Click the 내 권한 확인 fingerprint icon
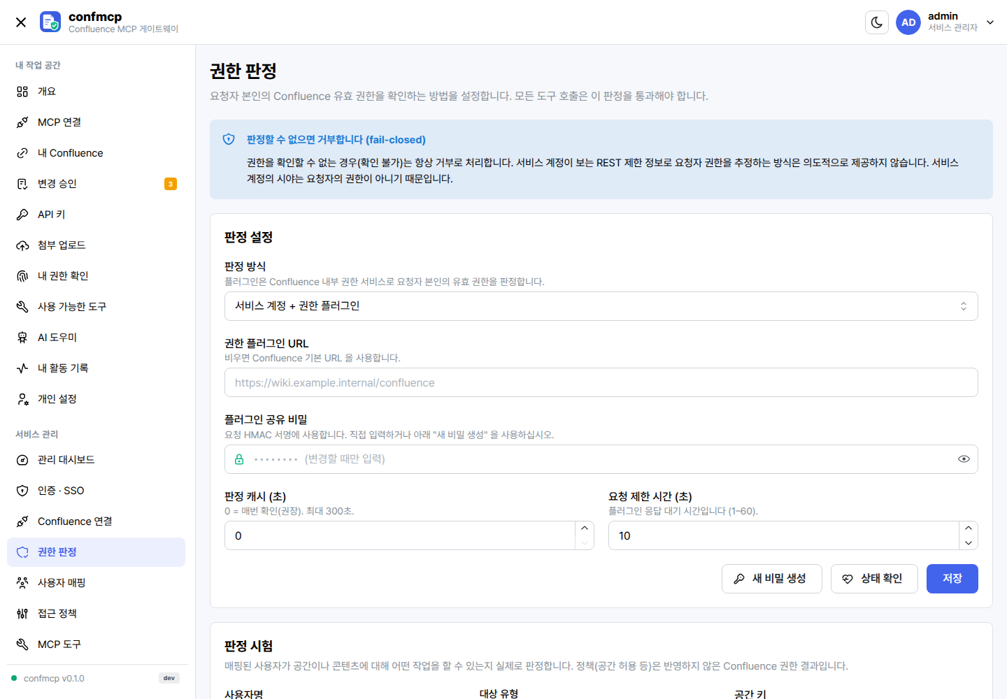The image size is (1007, 699). pos(22,276)
